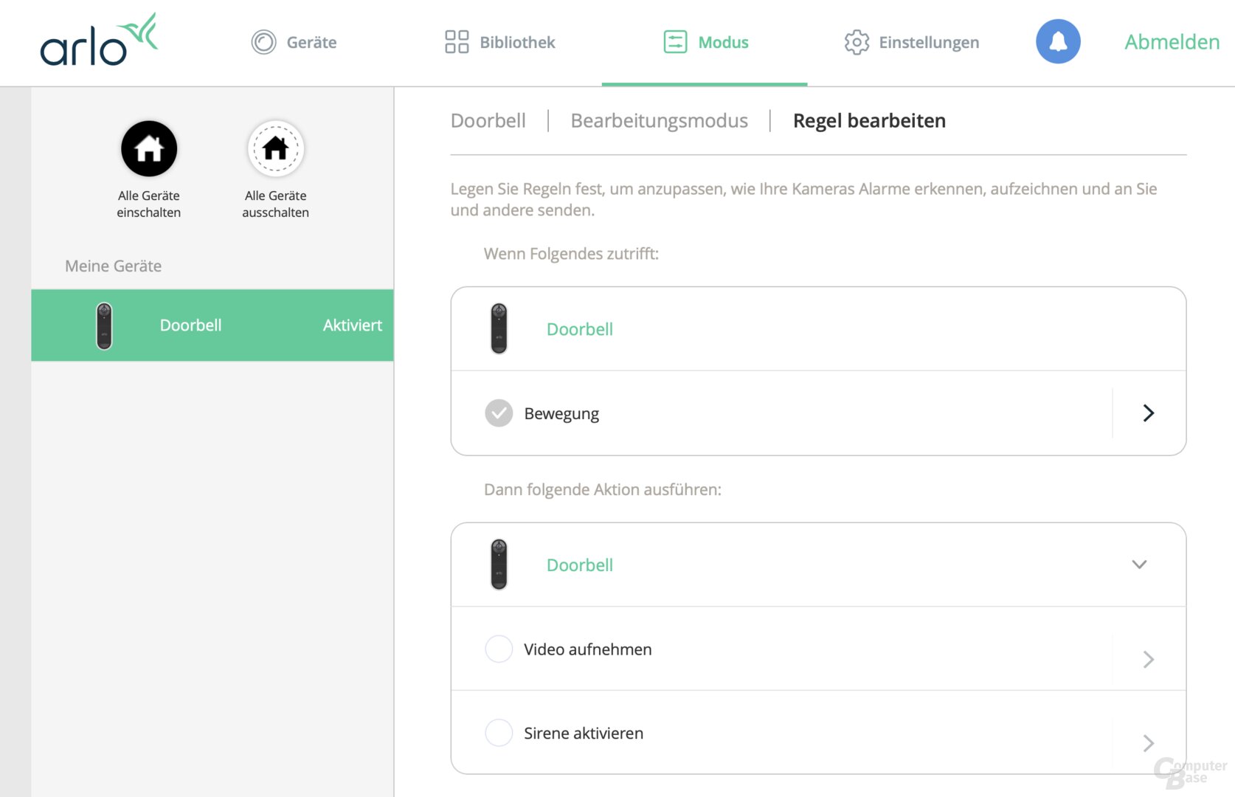Open Sirene aktivieren settings chevron

pos(1148,743)
